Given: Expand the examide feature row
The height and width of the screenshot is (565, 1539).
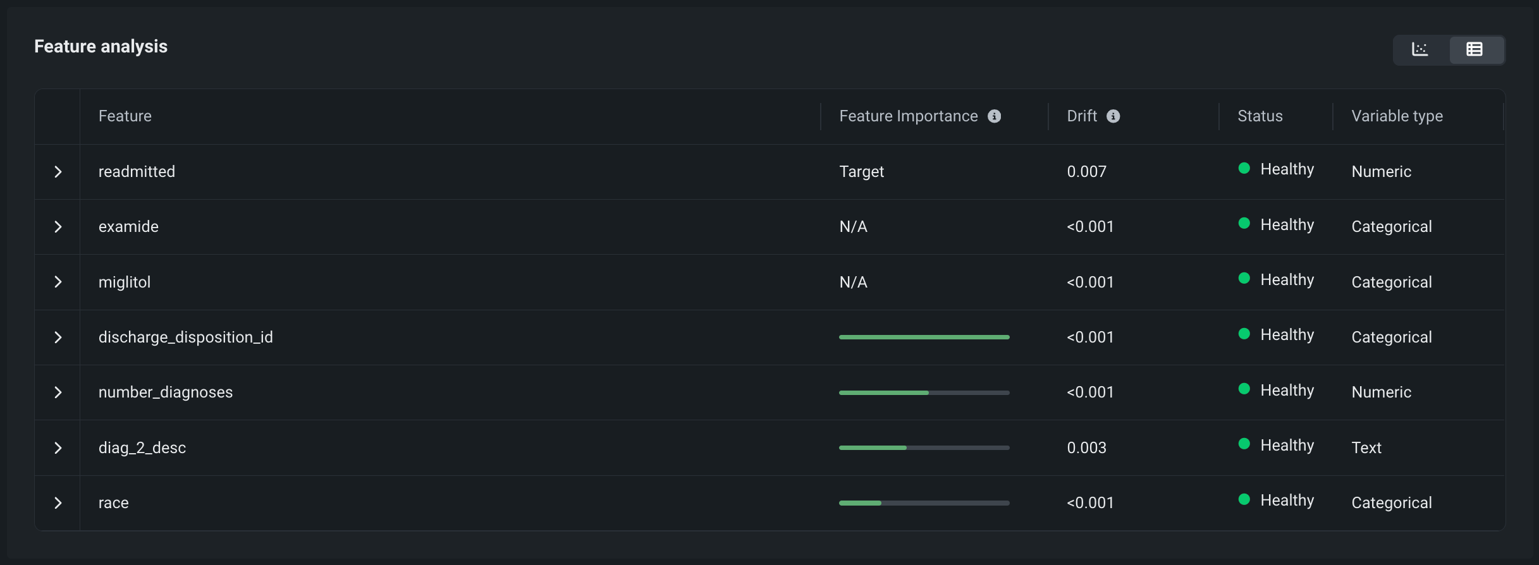Looking at the screenshot, I should pyautogui.click(x=58, y=227).
